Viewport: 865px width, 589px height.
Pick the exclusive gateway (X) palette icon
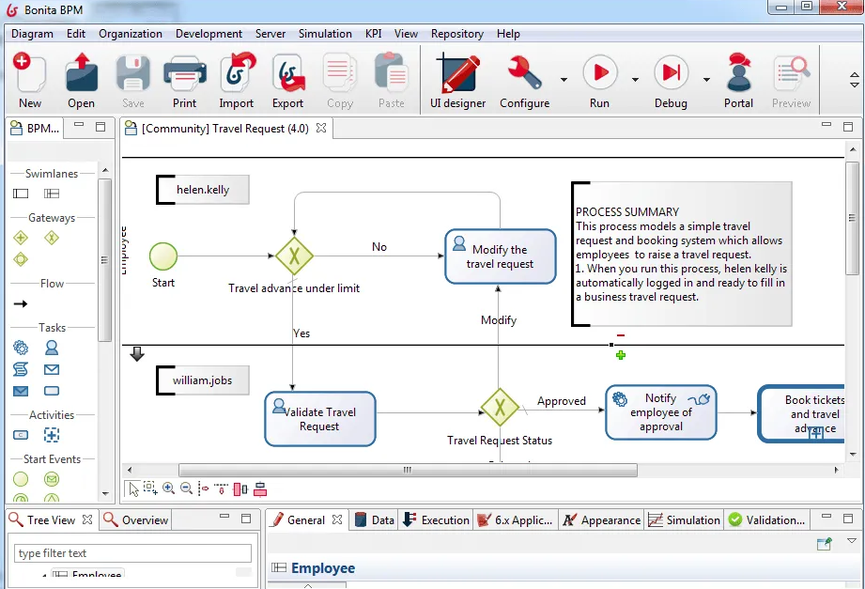tap(52, 238)
